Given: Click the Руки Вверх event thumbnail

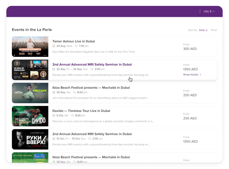Looking at the screenshot, I should pyautogui.click(x=30, y=139).
